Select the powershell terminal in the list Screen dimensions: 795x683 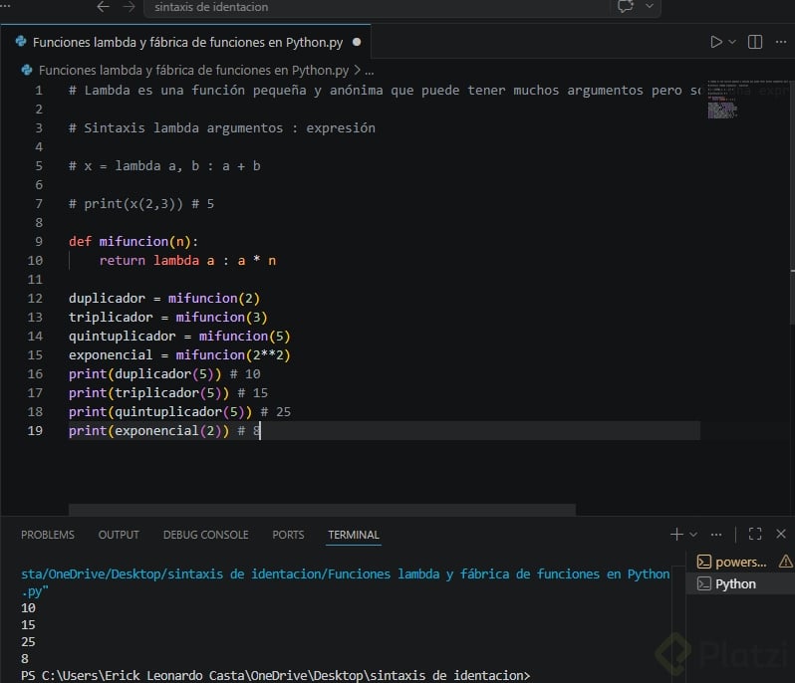(x=732, y=562)
